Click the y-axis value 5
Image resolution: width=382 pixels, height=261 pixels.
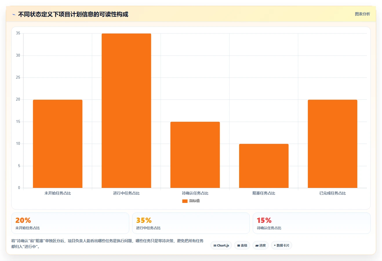[19, 166]
